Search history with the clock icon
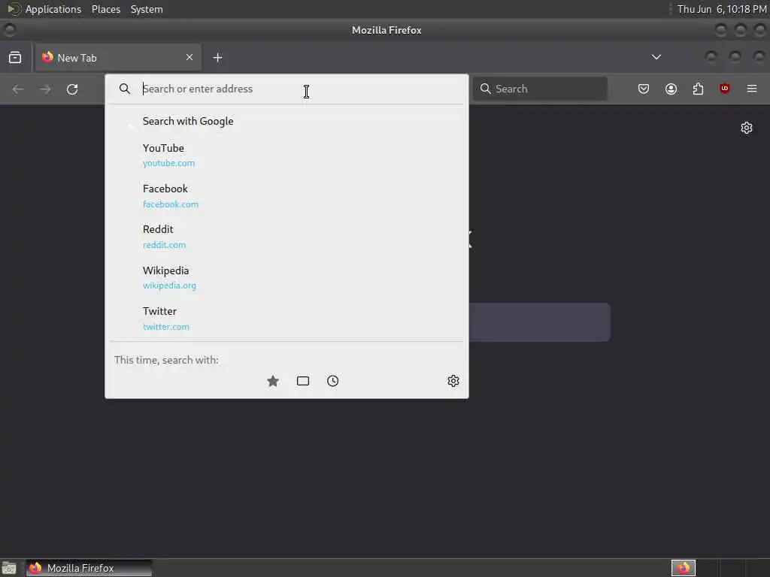Image resolution: width=770 pixels, height=577 pixels. 333,381
